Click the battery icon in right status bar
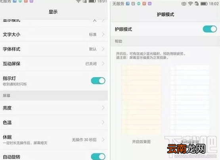220x160 pixels. point(204,4)
